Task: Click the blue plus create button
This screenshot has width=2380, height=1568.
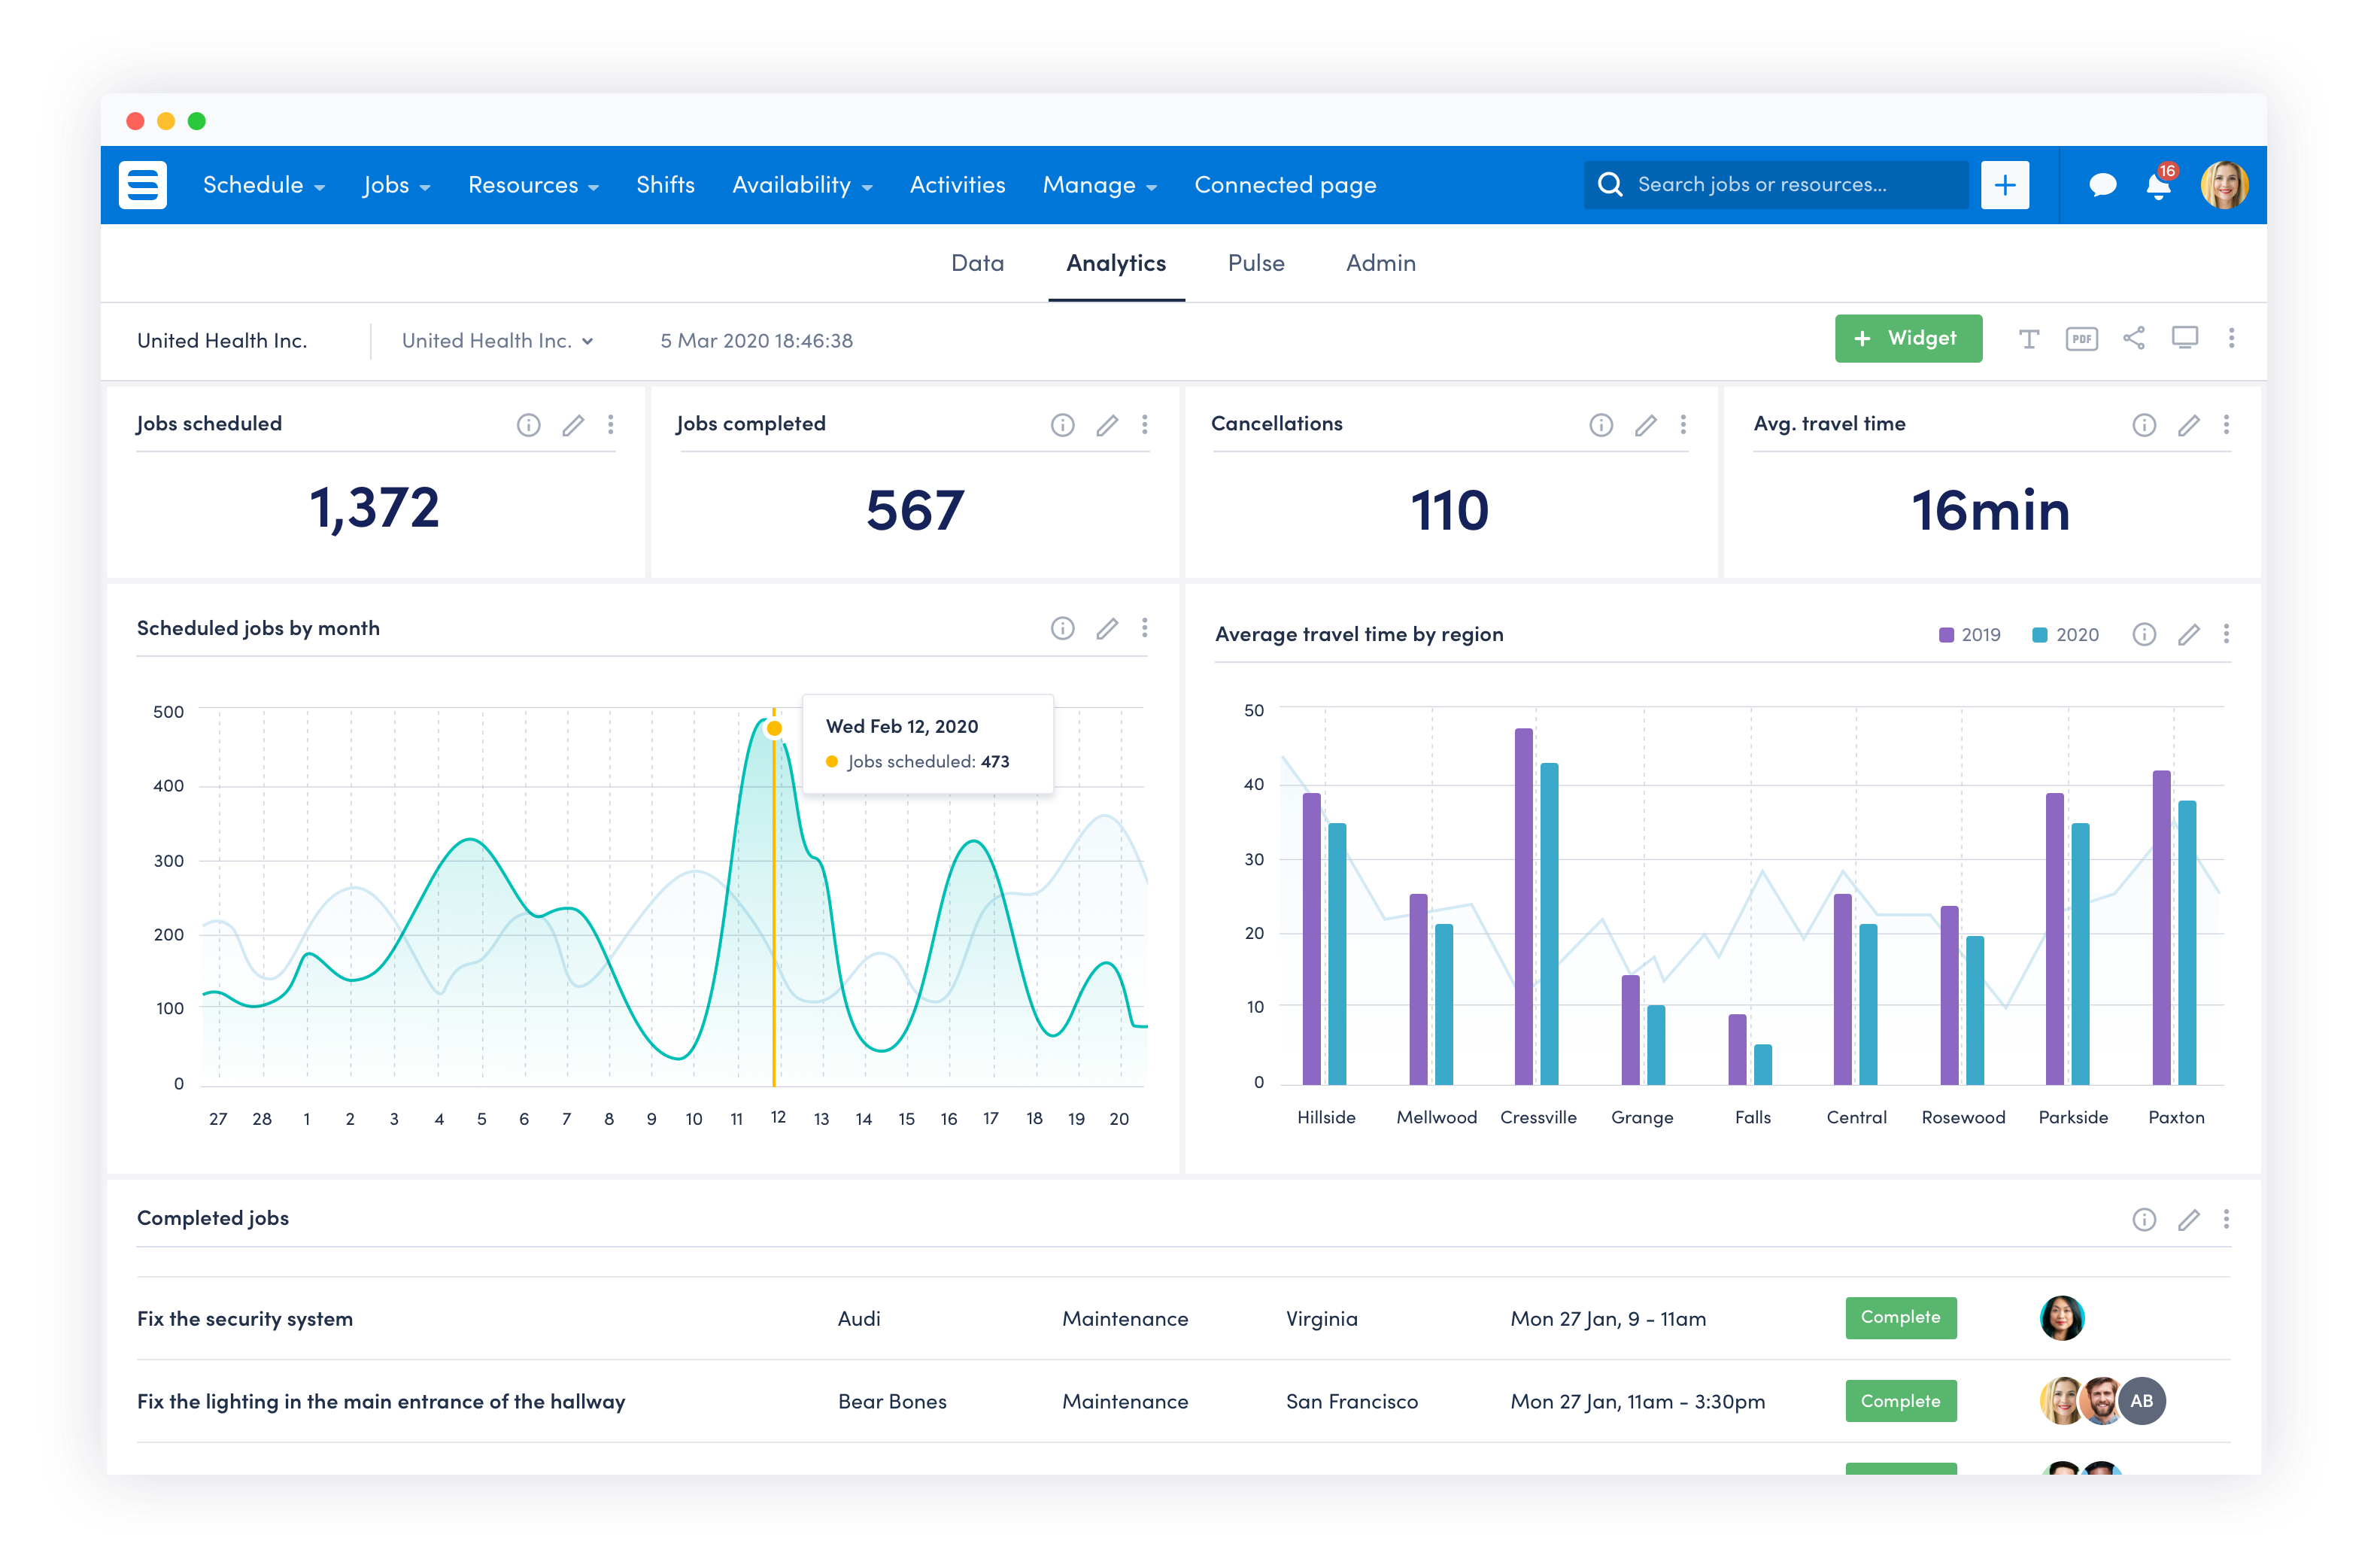Action: 2004,186
